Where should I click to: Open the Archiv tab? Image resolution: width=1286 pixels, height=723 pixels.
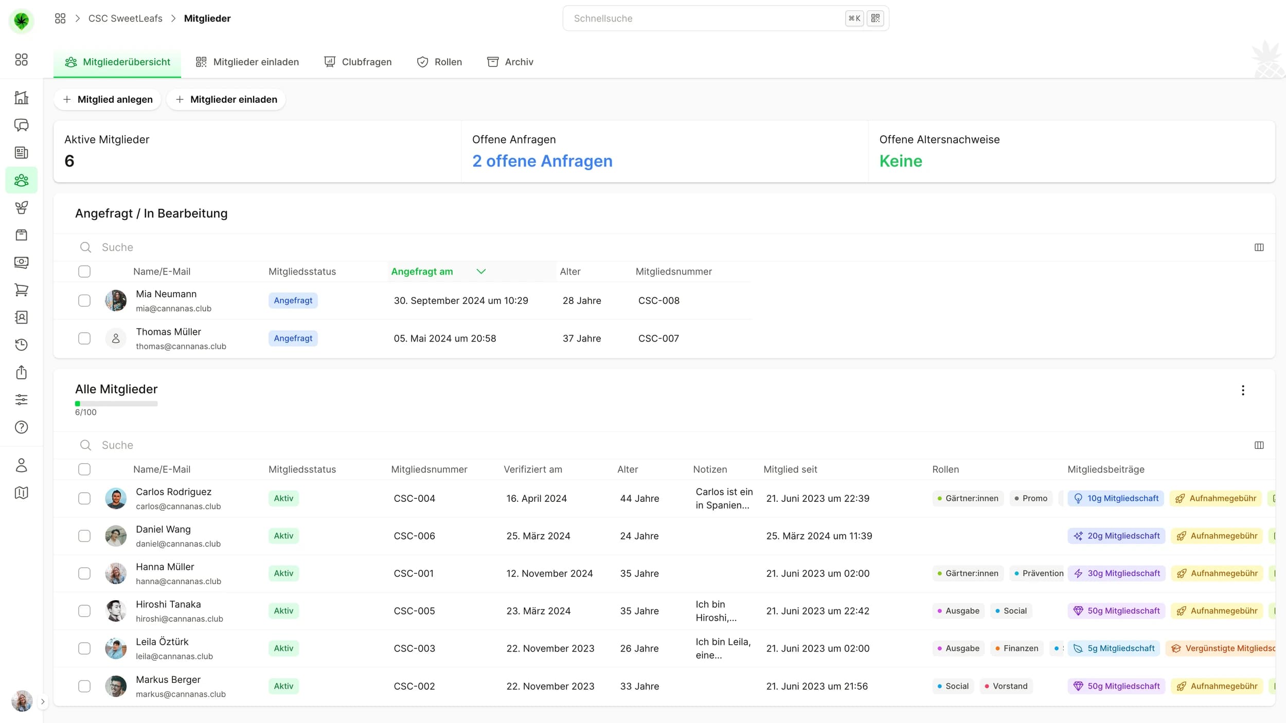point(510,62)
